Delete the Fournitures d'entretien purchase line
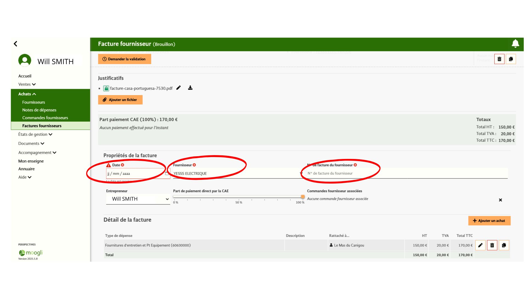 [x=492, y=245]
